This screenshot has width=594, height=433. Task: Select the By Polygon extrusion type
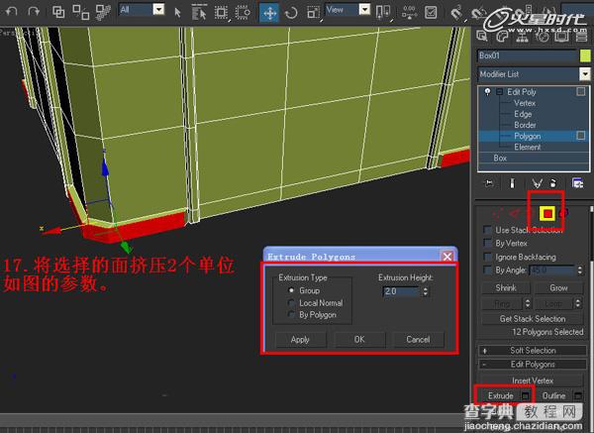tap(291, 315)
